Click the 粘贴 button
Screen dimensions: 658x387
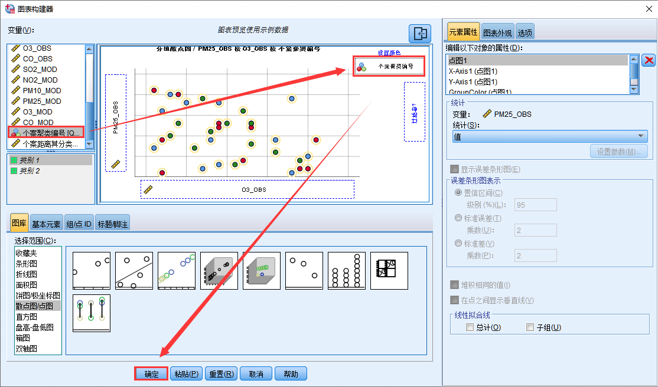tap(186, 373)
